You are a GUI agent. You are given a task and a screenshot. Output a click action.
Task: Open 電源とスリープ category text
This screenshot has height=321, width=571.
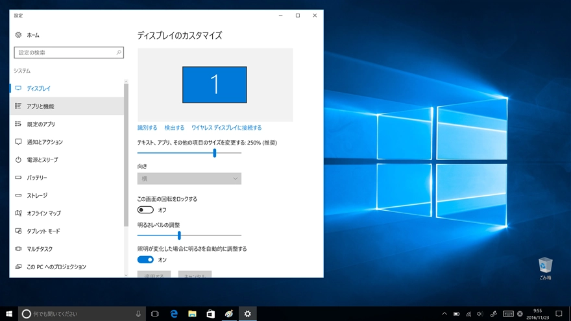click(42, 160)
